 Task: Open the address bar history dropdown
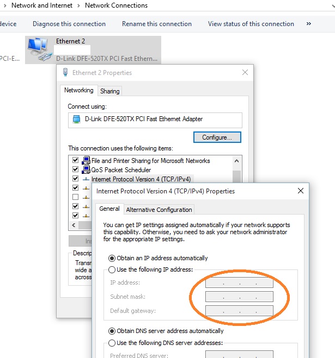[x=333, y=6]
